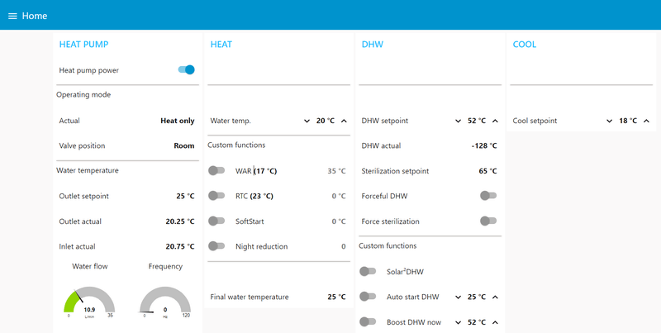The width and height of the screenshot is (661, 333).
Task: Increase Auto start DHW temperature
Action: 495,297
